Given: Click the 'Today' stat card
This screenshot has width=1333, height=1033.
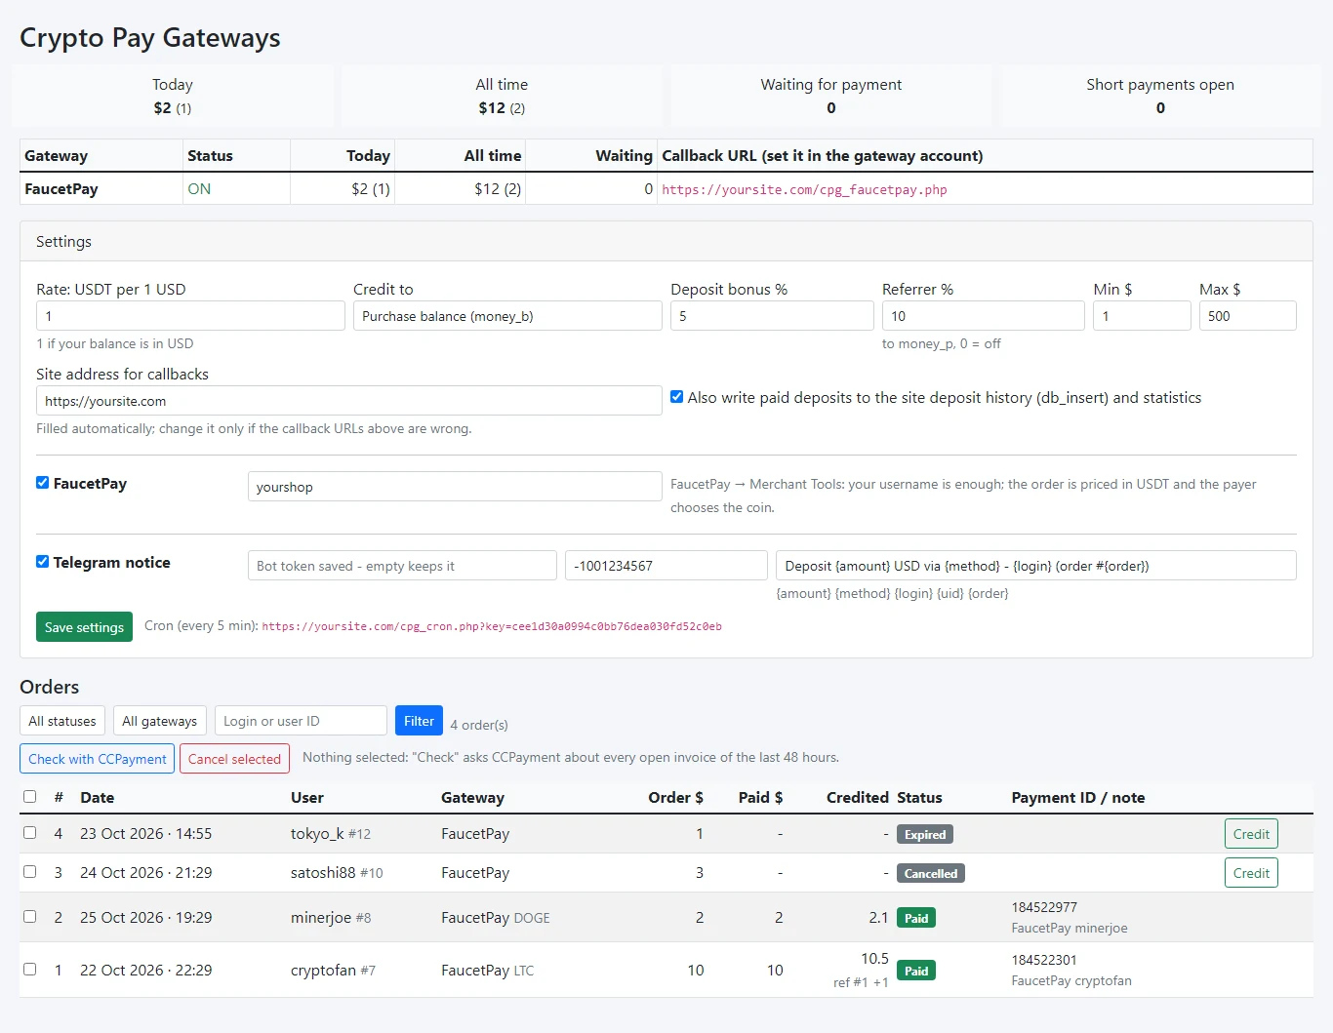Looking at the screenshot, I should (173, 96).
